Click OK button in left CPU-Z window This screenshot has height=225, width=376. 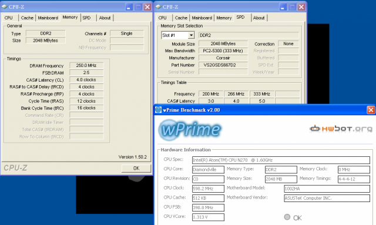tap(136, 168)
